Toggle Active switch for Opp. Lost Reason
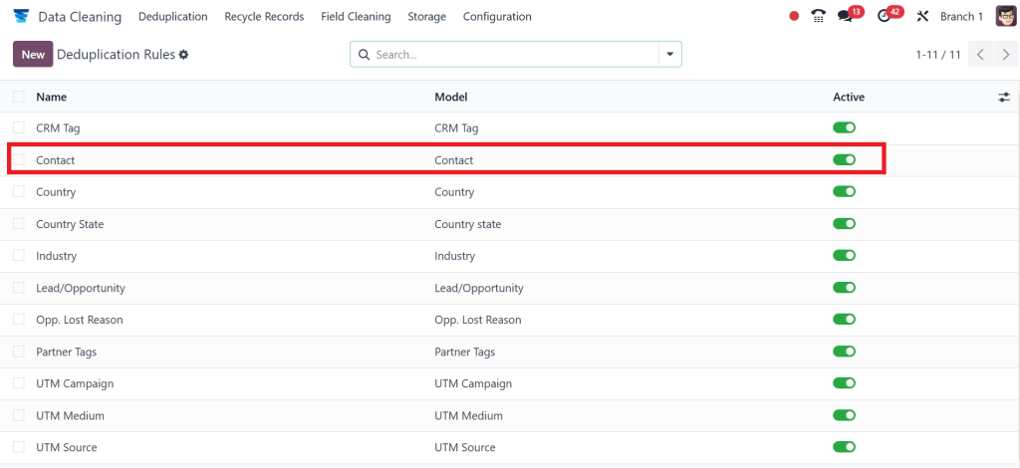 845,320
